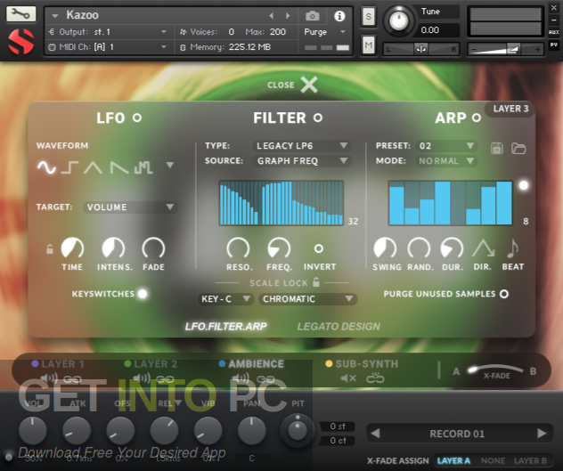Open the wrench instrument options icon
The width and height of the screenshot is (563, 471).
[x=20, y=13]
